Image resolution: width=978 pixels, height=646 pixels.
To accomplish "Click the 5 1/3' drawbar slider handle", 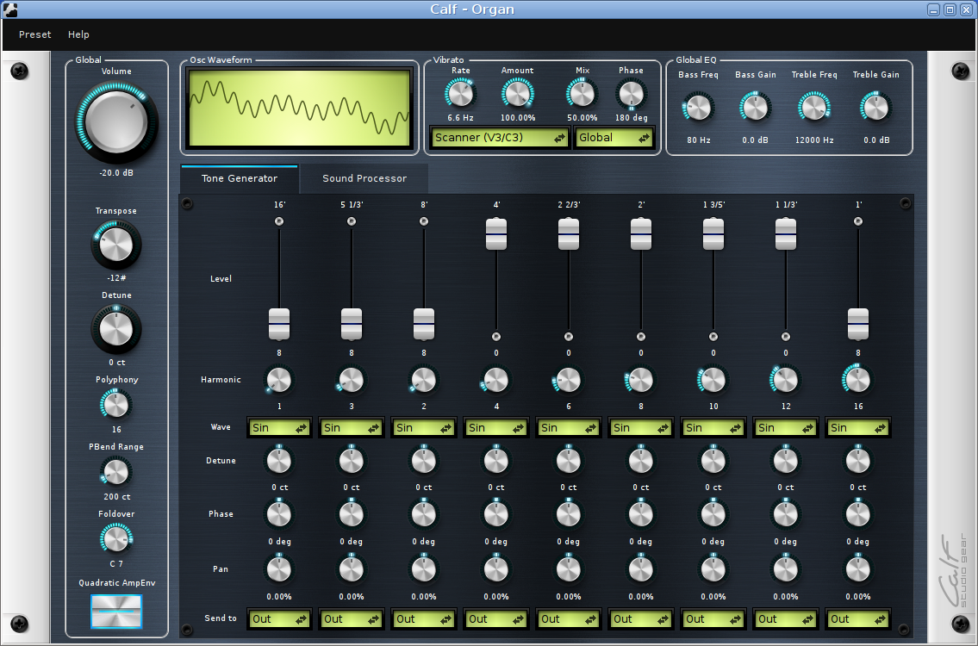I will (x=352, y=324).
